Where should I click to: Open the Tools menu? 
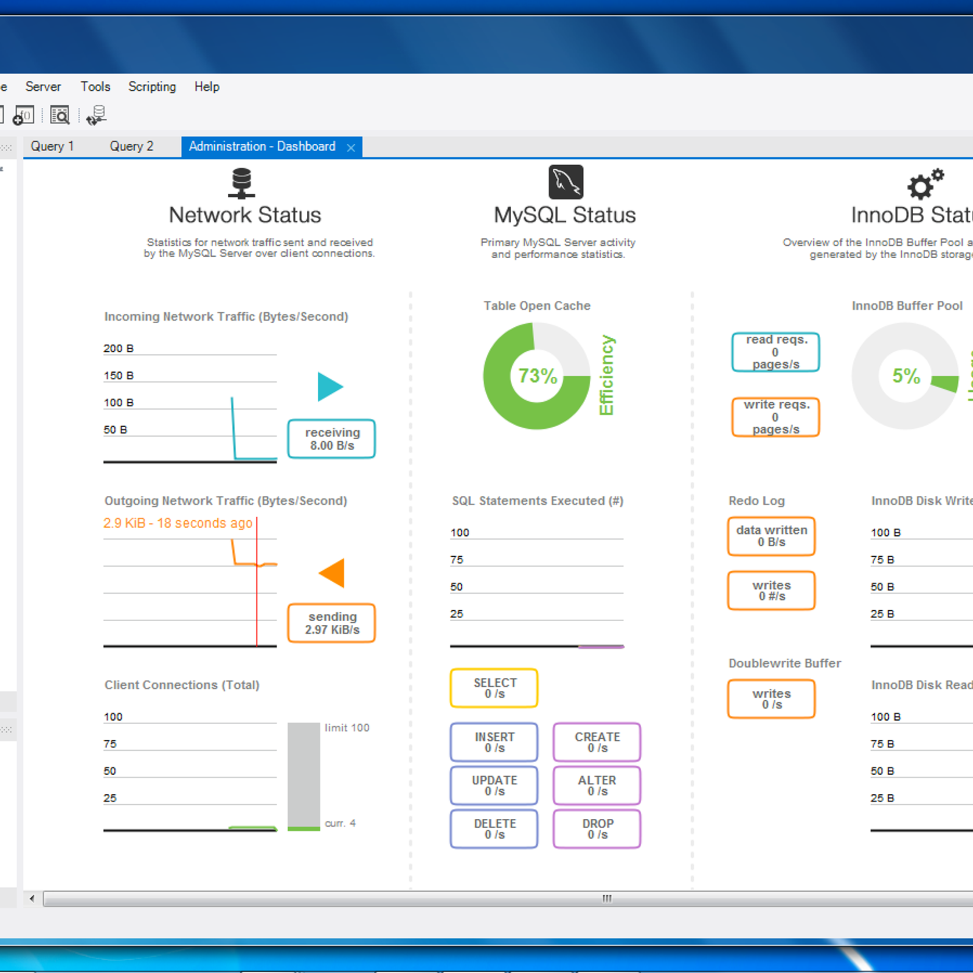pos(95,86)
